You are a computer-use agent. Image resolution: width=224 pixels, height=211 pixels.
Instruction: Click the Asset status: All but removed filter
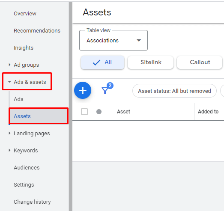coord(174,91)
